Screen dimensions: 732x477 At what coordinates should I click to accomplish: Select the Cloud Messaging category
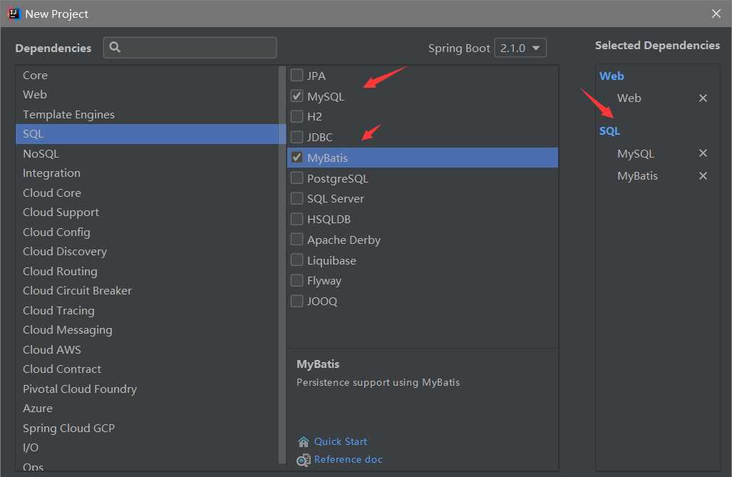click(x=147, y=330)
